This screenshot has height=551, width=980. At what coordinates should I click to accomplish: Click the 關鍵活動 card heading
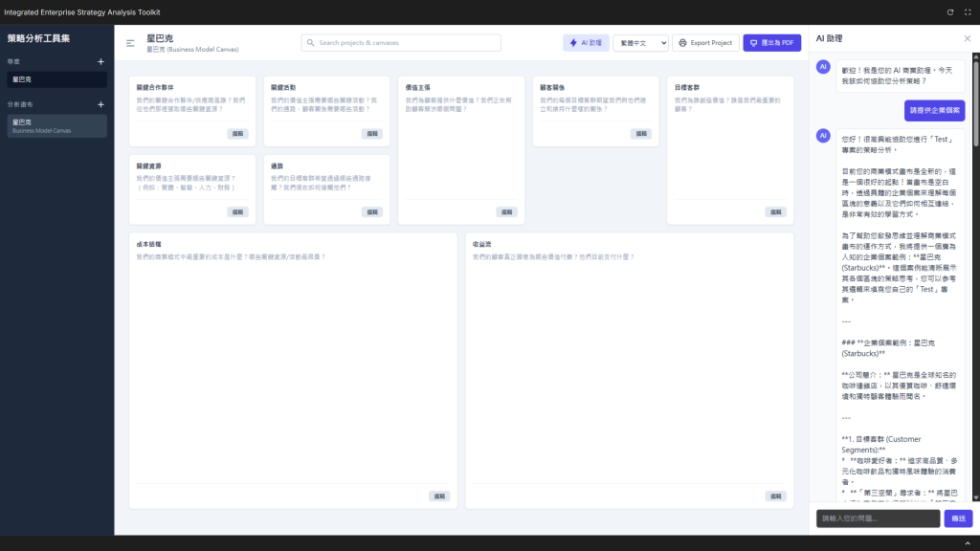coord(283,88)
